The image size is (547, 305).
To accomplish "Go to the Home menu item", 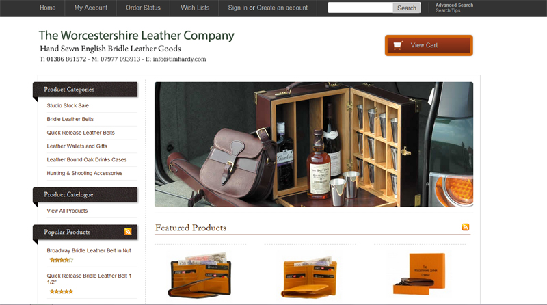I will 47,8.
